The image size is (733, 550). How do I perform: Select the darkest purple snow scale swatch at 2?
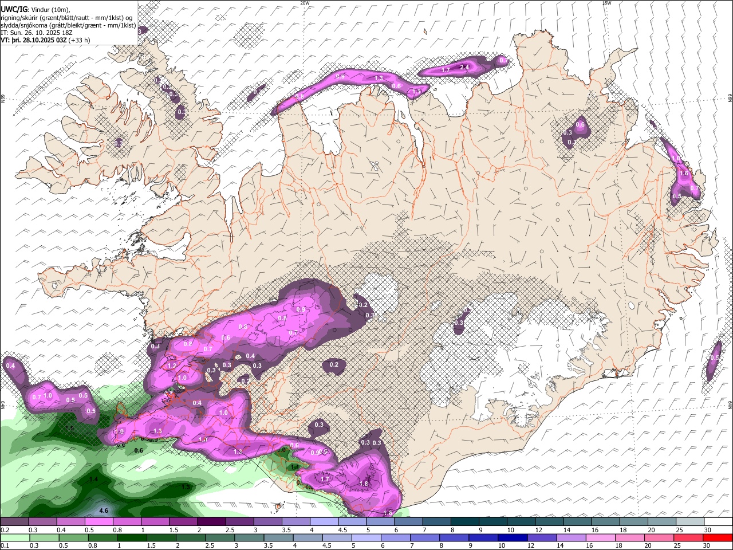(x=211, y=521)
